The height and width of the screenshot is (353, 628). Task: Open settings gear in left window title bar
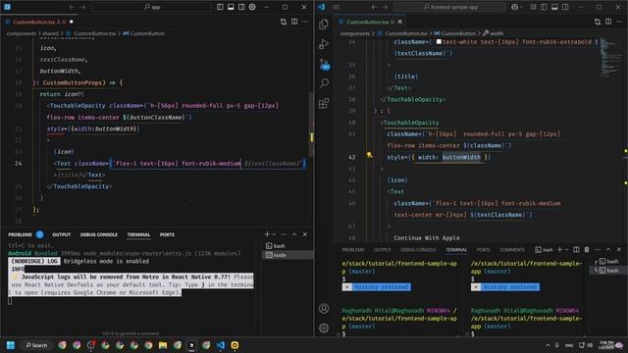click(x=252, y=7)
